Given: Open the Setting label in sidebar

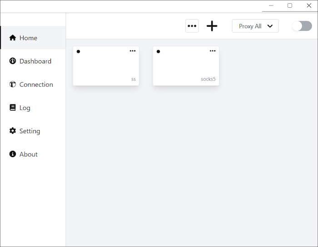Looking at the screenshot, I should (x=30, y=131).
